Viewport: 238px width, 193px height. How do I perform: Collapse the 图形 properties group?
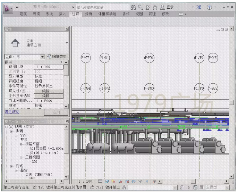tap(61, 62)
